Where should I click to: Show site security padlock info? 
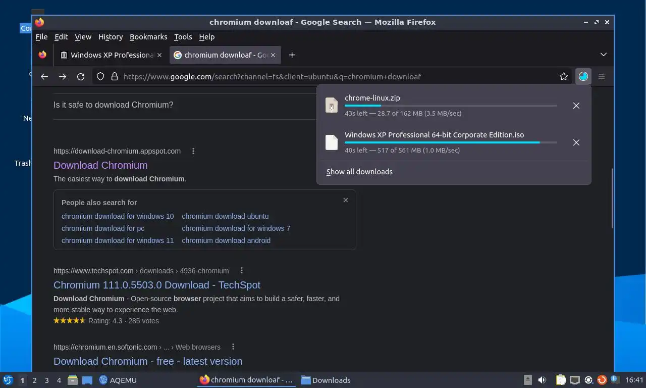(115, 76)
